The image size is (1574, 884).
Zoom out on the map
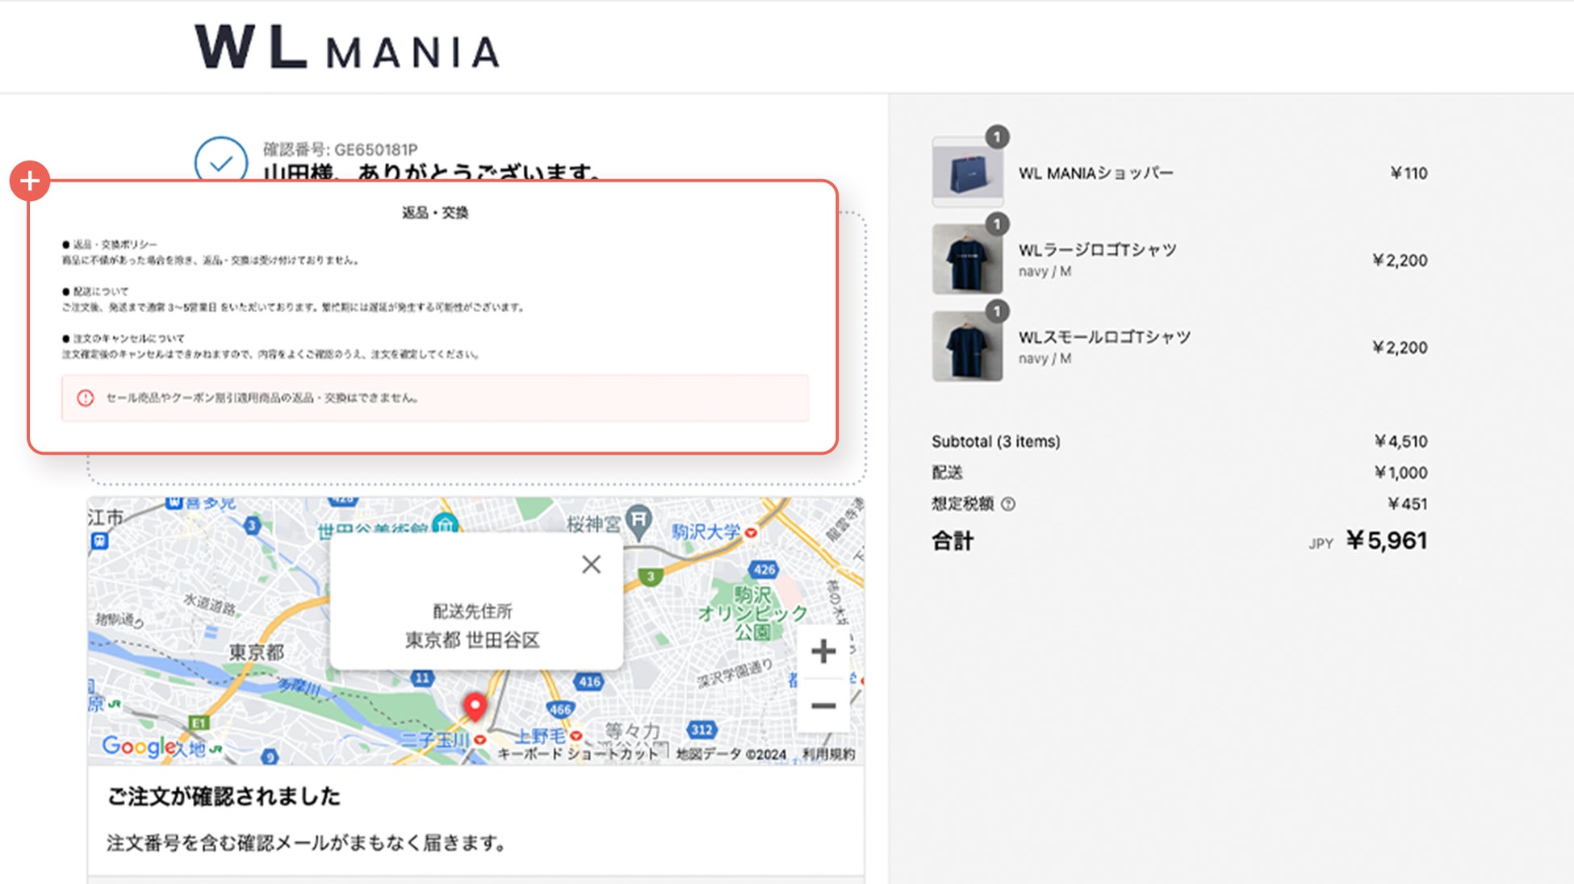(x=823, y=706)
